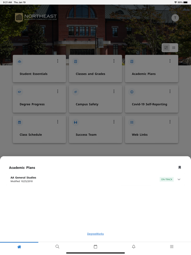Tap the Northeast Mississippi Community College logo
This screenshot has height=255, width=191.
coord(36,18)
